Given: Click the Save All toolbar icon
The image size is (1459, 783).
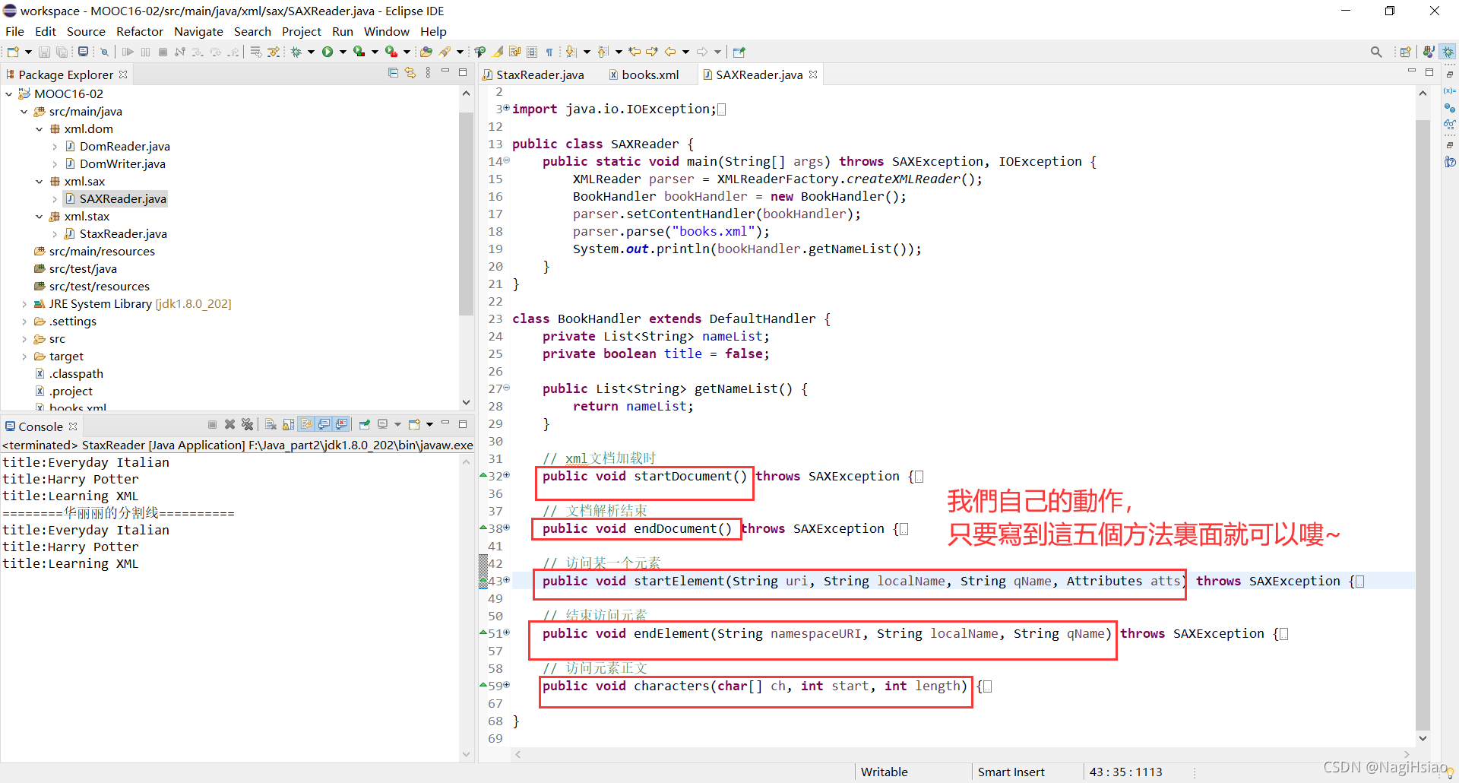Looking at the screenshot, I should click(62, 52).
